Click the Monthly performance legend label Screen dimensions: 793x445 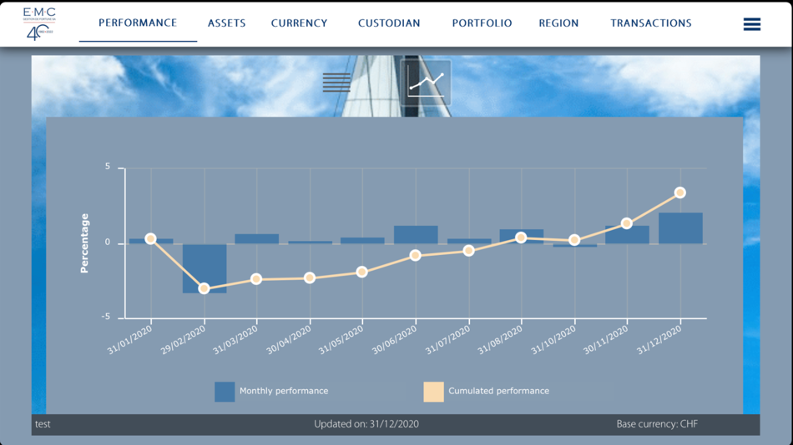click(284, 391)
